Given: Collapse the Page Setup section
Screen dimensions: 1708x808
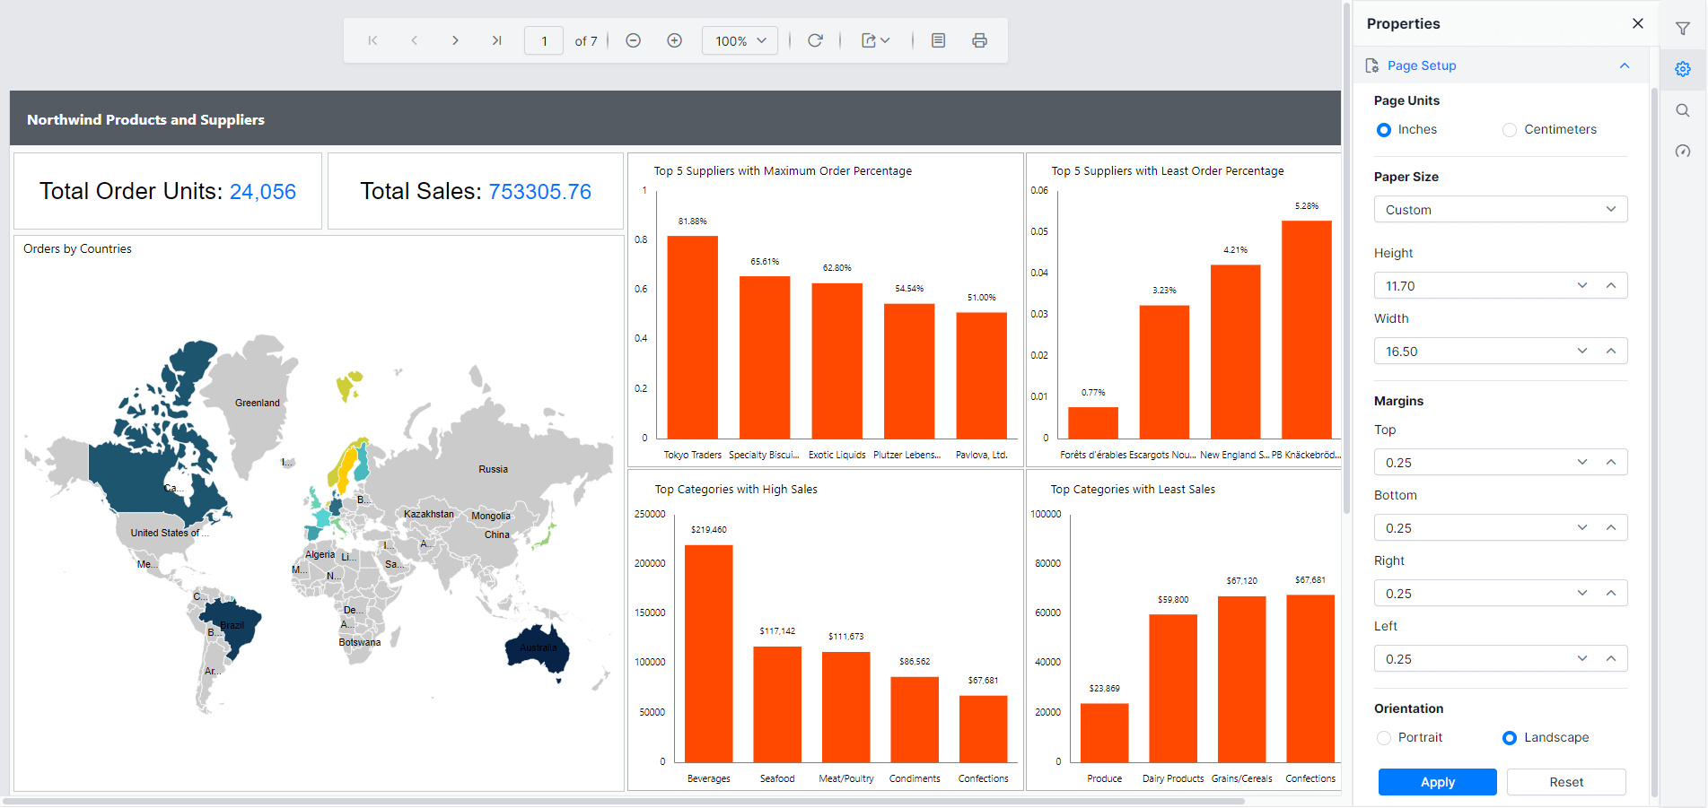Looking at the screenshot, I should coord(1625,65).
